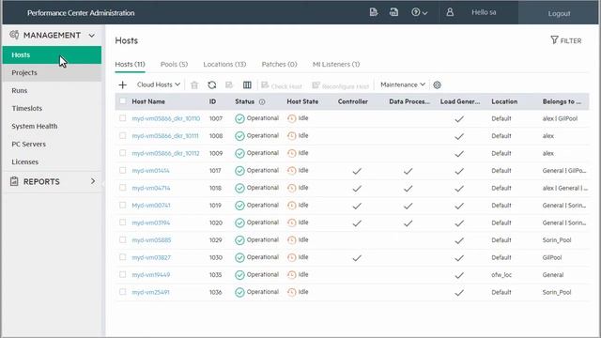This screenshot has height=338, width=601.
Task: Select the checkbox for host Myd-vm00741
Action: (x=123, y=205)
